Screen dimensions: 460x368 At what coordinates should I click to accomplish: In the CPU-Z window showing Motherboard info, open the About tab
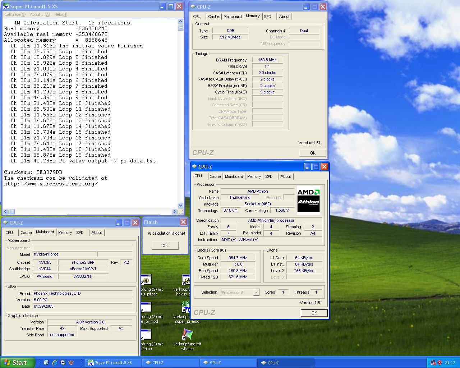(97, 233)
